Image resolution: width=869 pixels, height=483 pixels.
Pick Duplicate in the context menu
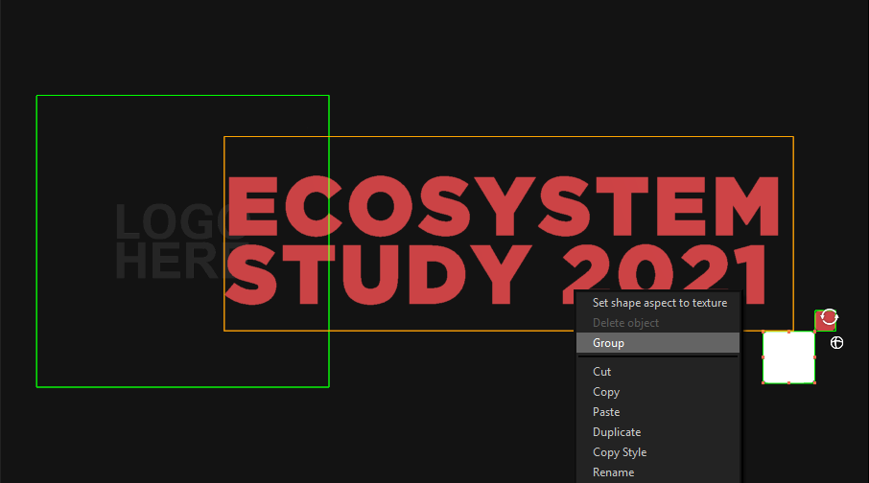pyautogui.click(x=658, y=432)
